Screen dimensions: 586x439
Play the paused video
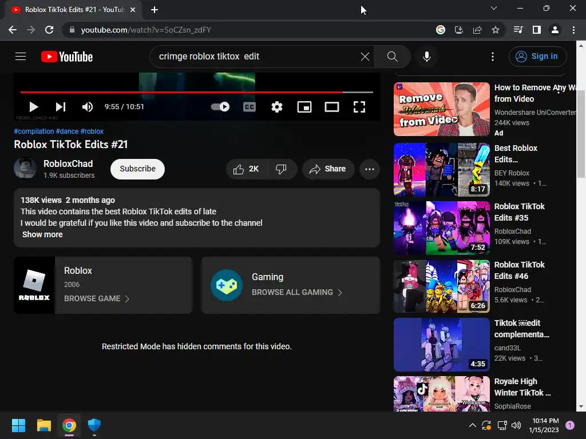point(34,107)
